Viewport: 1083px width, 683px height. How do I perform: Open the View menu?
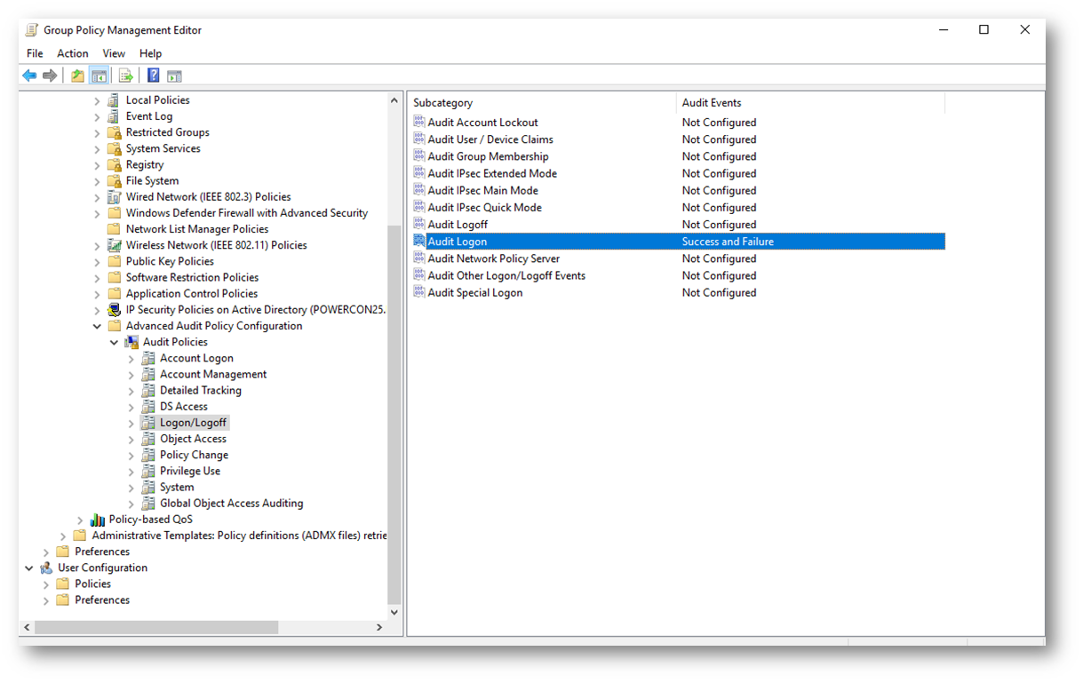[x=114, y=53]
